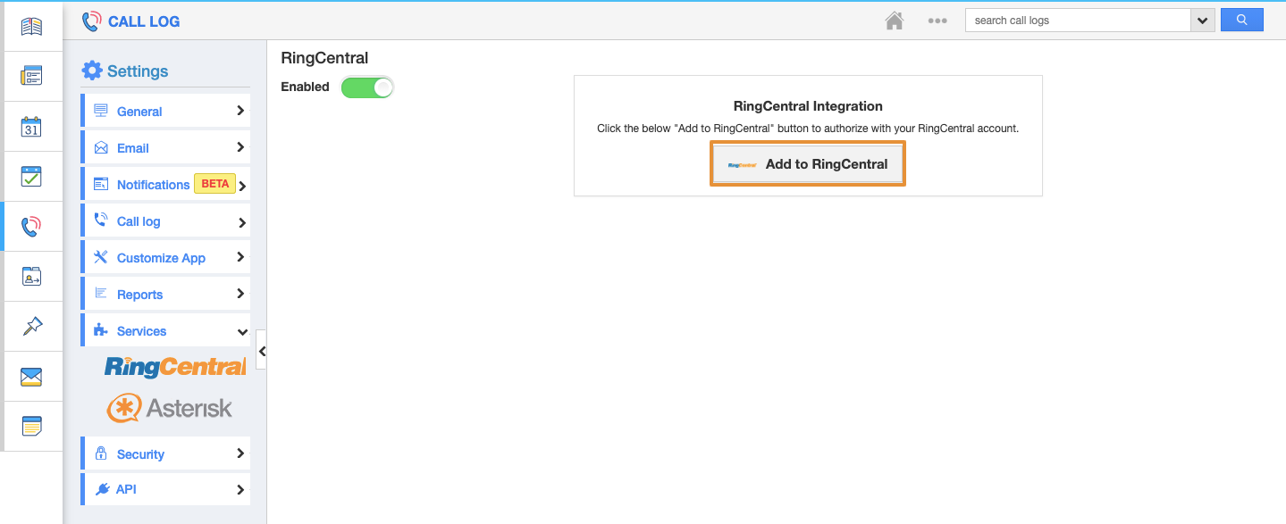Open the tasks checkmark app icon
1286x524 pixels.
coord(31,177)
